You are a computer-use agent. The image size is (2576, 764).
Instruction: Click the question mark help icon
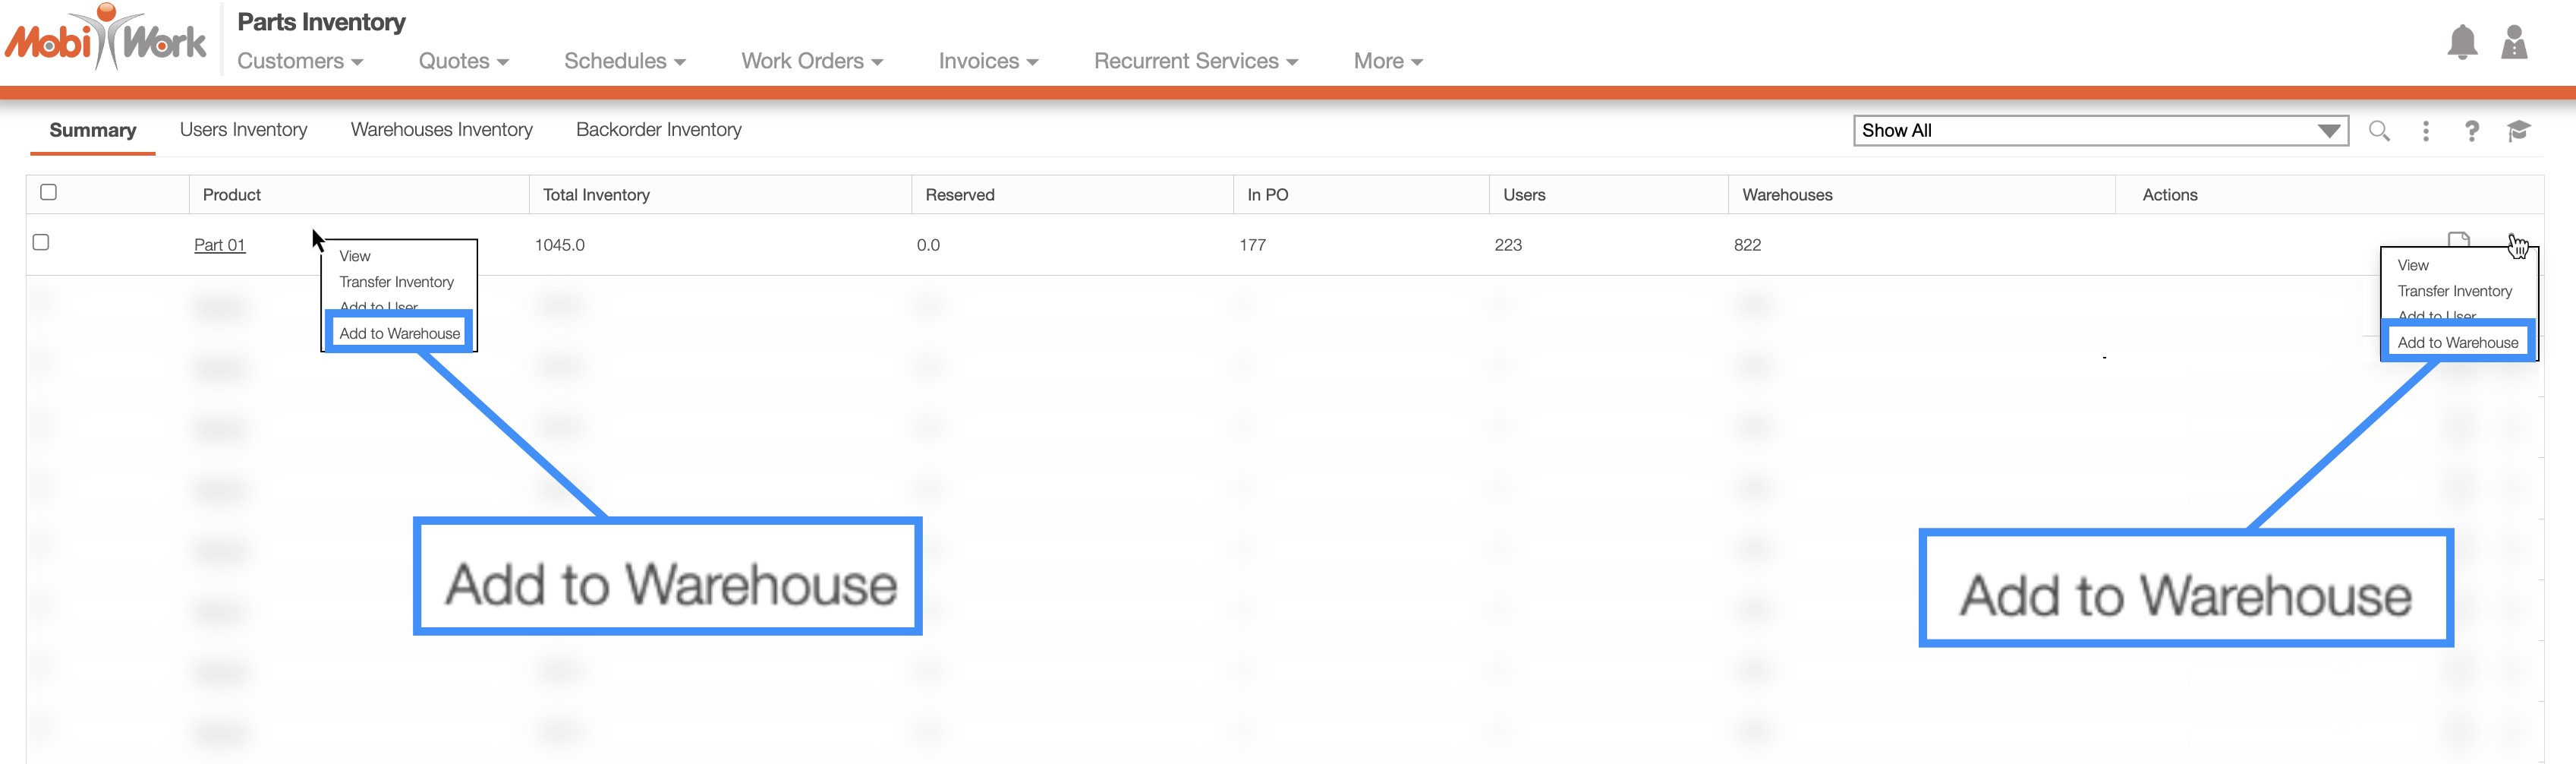(x=2471, y=131)
